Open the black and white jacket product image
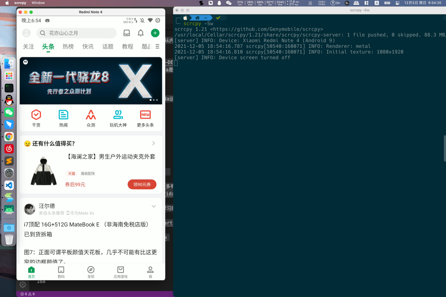Screen dimensions: 446x297 tap(44, 171)
